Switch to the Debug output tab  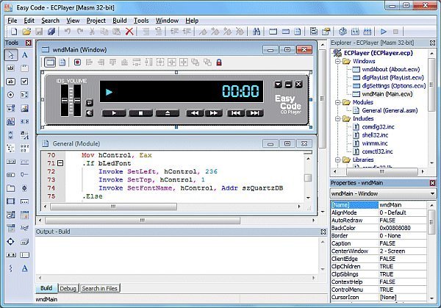coord(68,288)
